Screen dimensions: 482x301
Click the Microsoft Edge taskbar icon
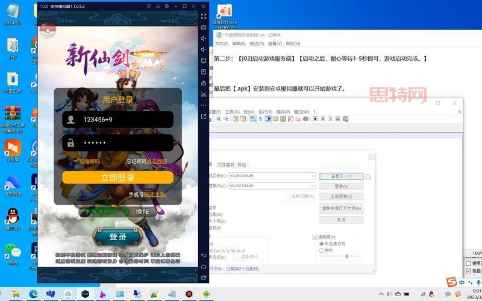pos(34,294)
